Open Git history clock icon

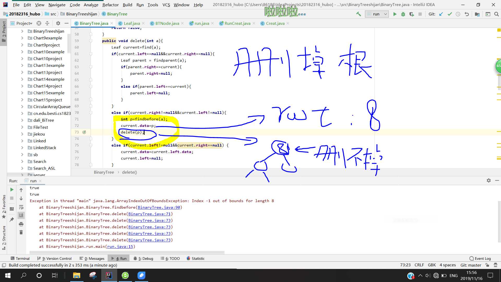(458, 14)
